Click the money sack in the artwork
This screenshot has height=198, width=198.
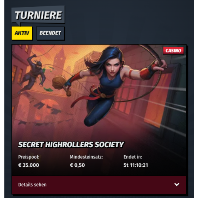[x=61, y=85]
